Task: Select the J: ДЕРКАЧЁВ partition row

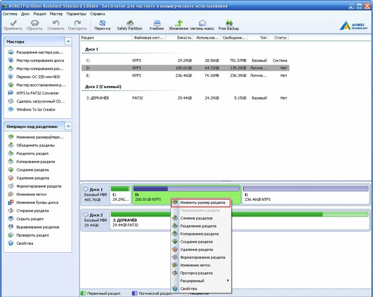Action: [185, 98]
